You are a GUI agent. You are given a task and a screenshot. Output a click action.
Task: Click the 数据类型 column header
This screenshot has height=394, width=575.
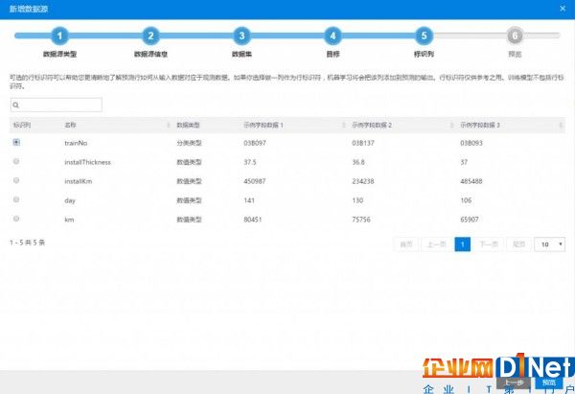coord(188,125)
